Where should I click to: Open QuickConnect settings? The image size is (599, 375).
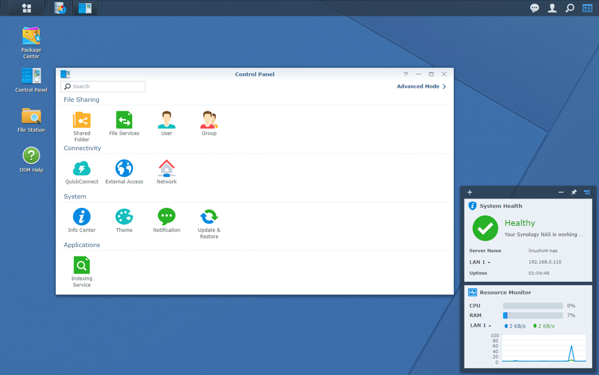(82, 172)
